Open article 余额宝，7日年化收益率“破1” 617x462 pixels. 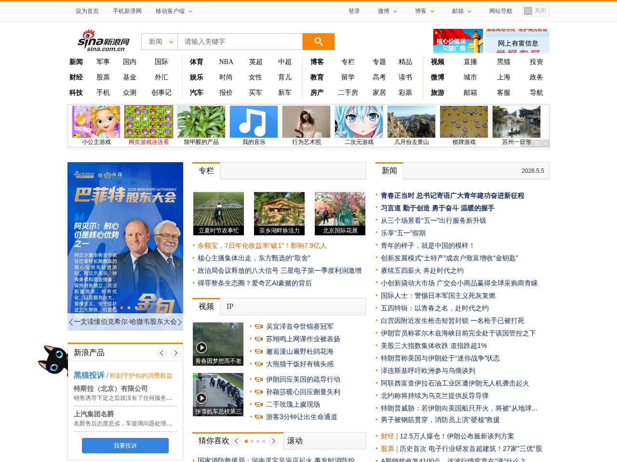point(262,245)
